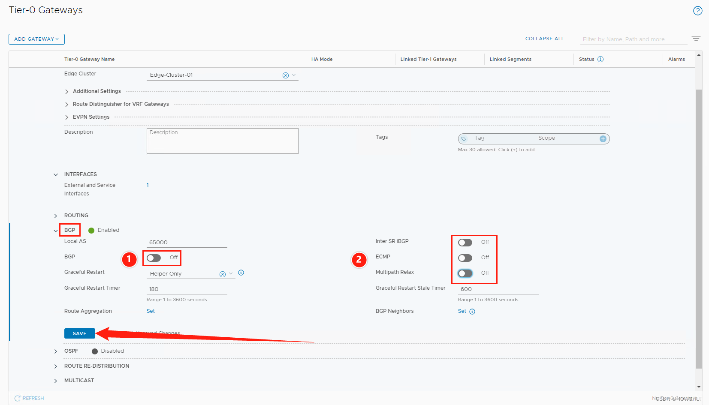
Task: Sort by Tier-0 Gateway Name column header
Action: 89,59
